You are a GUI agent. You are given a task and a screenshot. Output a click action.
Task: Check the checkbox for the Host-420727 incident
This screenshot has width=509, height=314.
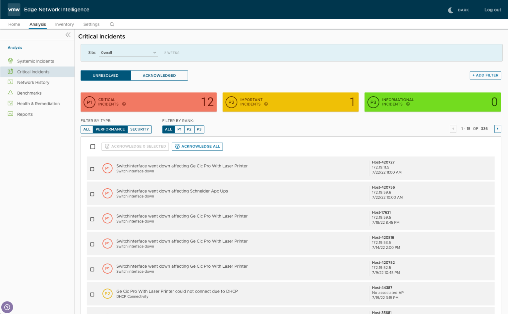92,169
